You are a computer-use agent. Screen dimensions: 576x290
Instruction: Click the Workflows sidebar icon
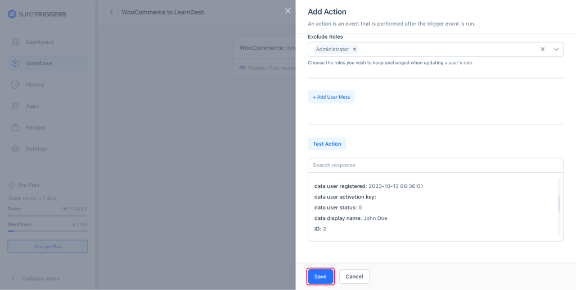(x=15, y=63)
